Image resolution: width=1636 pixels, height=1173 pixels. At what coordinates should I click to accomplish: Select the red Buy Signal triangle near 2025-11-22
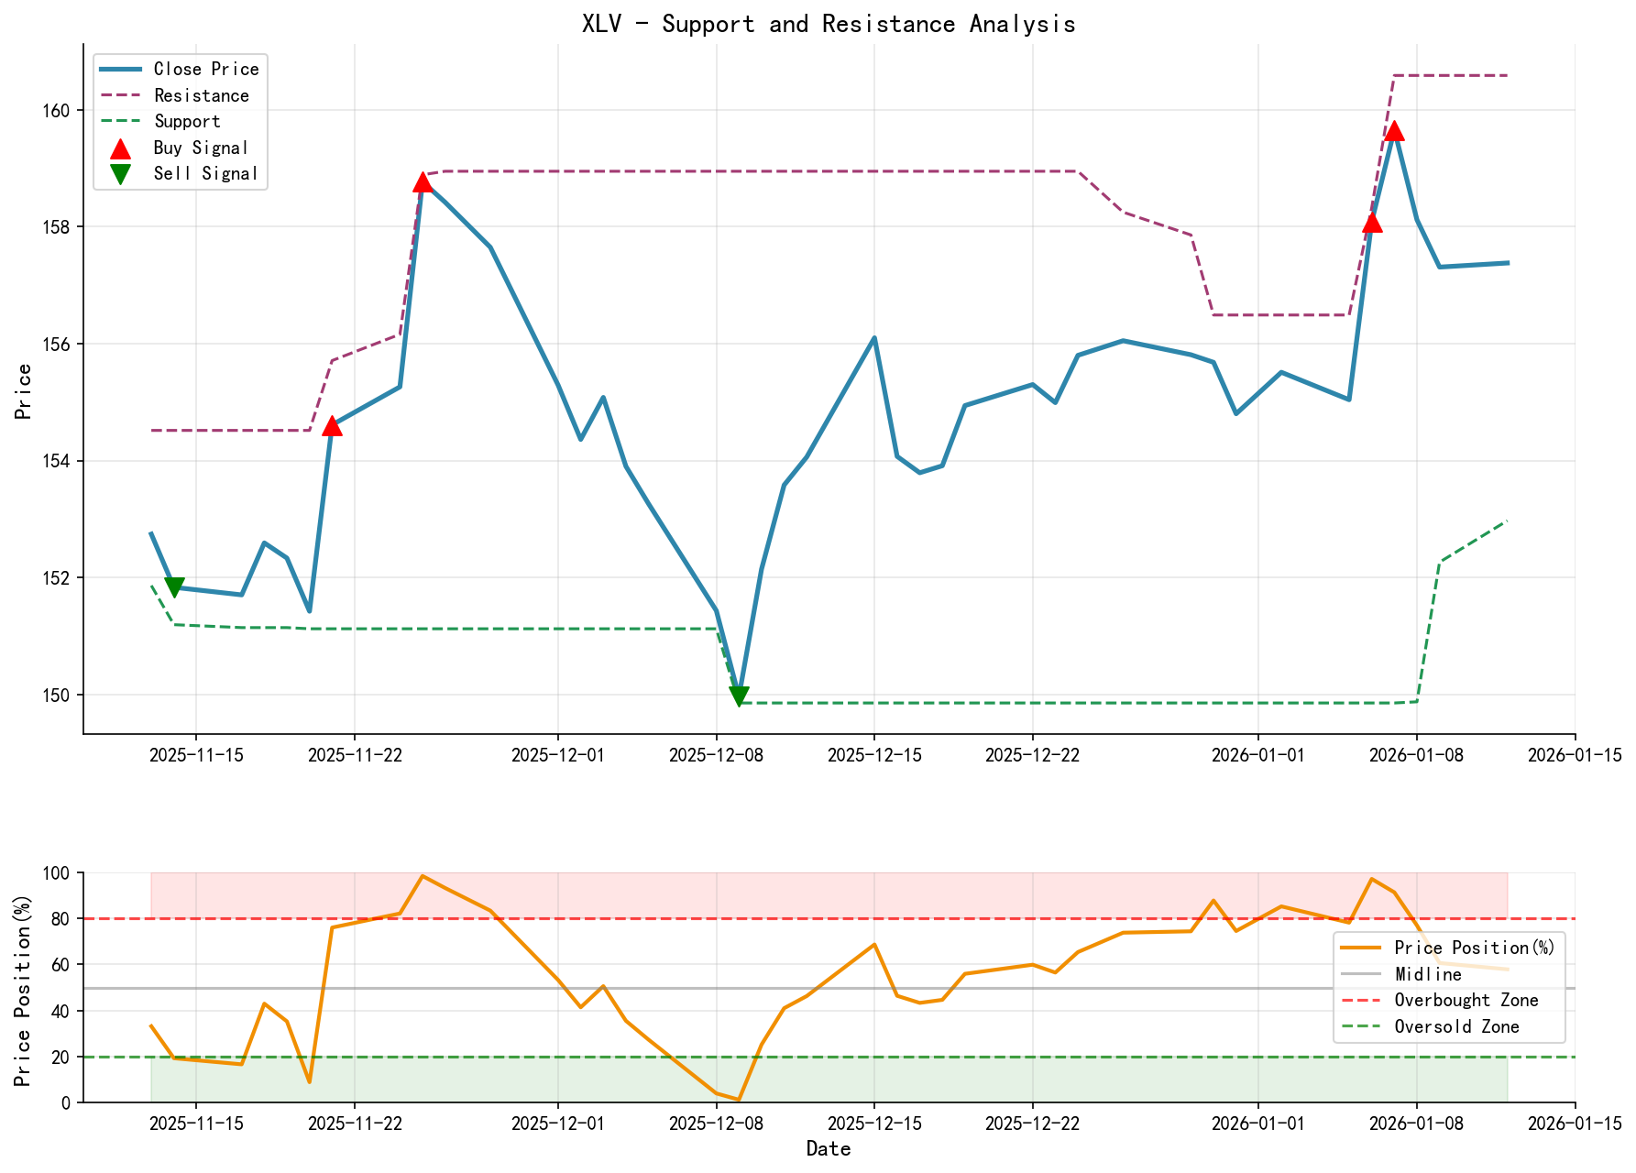[x=333, y=426]
